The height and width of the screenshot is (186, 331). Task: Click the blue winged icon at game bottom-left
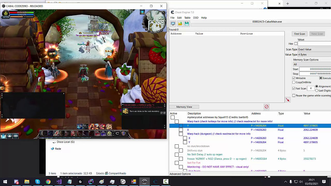[3, 136]
